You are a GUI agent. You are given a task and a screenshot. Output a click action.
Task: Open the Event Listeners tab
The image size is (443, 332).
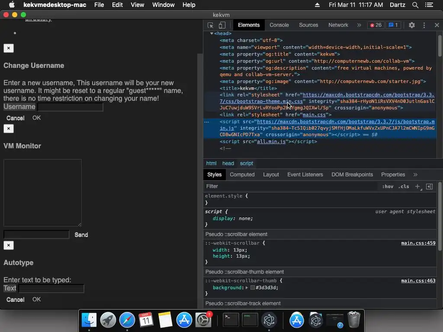click(305, 175)
